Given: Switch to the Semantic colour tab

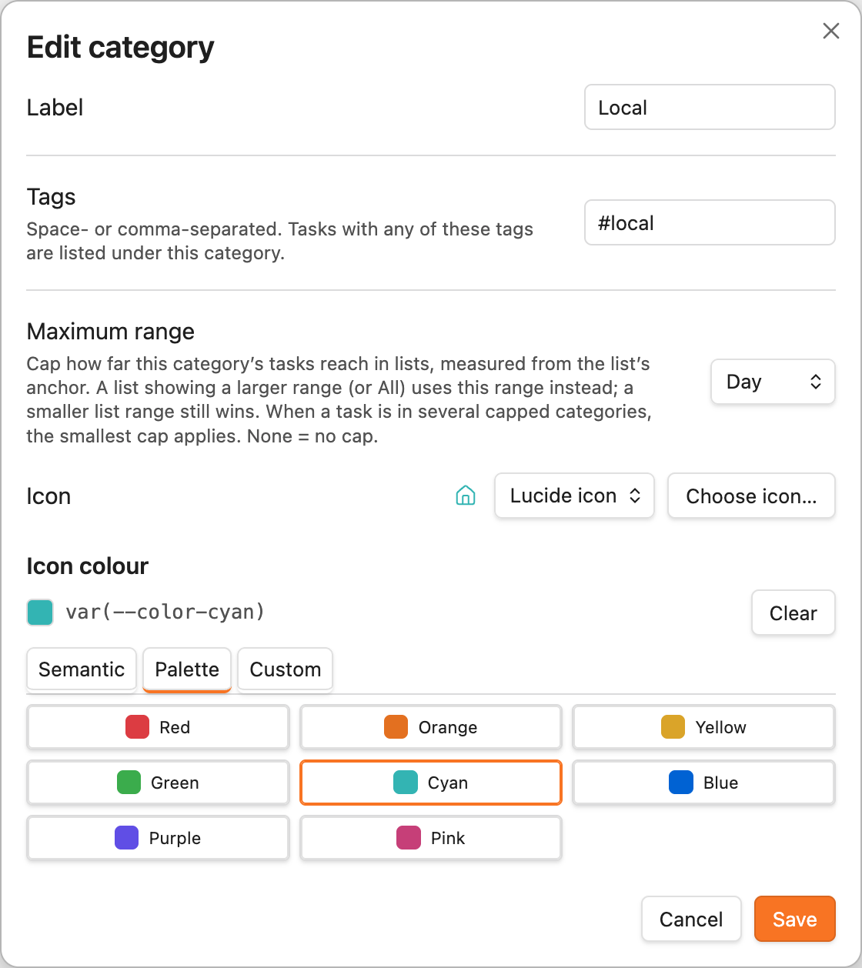Looking at the screenshot, I should (x=82, y=669).
